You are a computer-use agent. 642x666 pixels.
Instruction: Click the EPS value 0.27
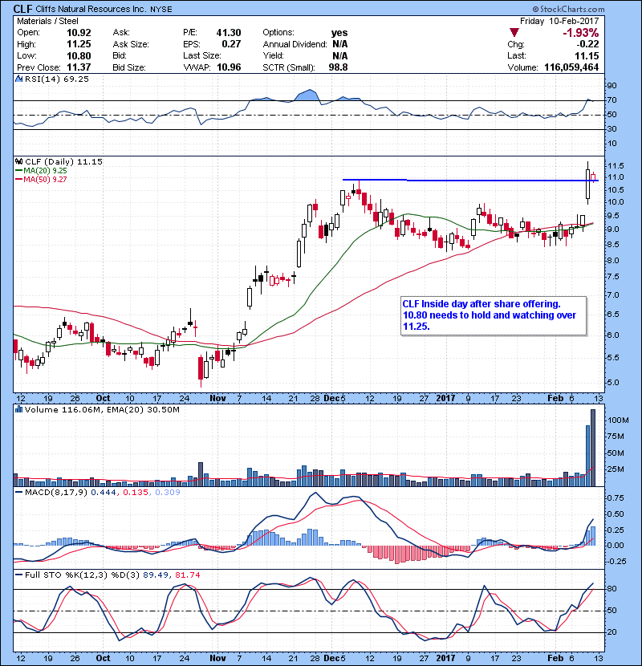pyautogui.click(x=232, y=44)
